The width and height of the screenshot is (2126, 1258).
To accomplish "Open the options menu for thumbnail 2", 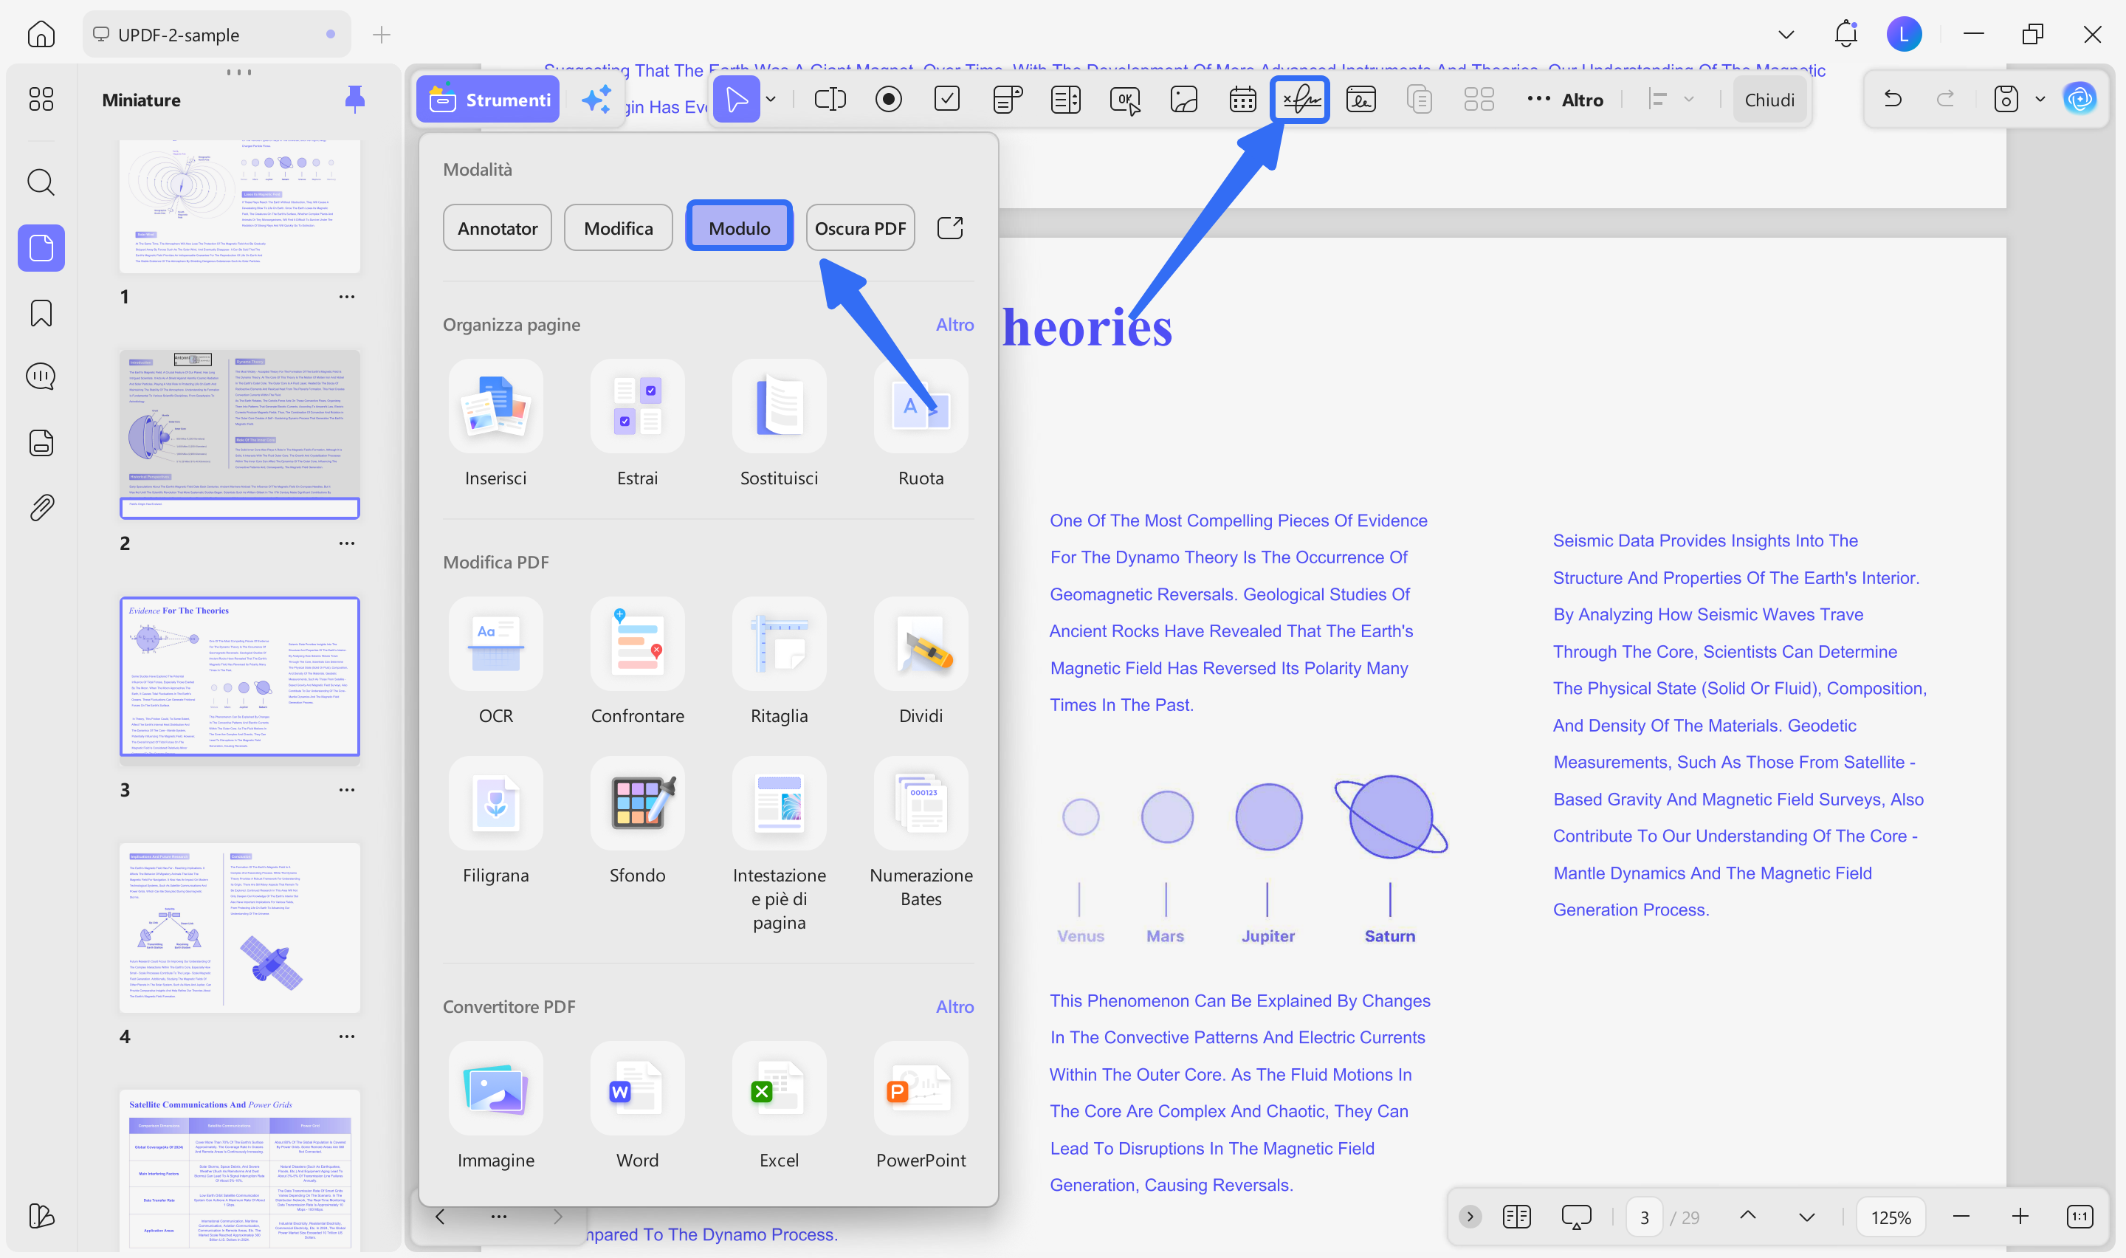I will [x=346, y=543].
